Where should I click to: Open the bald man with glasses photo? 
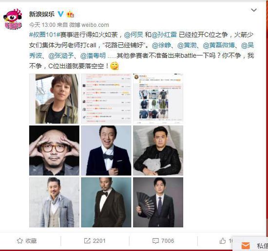tap(55, 150)
